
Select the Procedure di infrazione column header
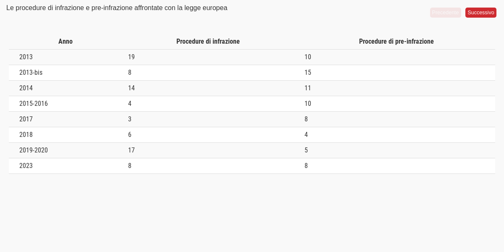point(208,42)
